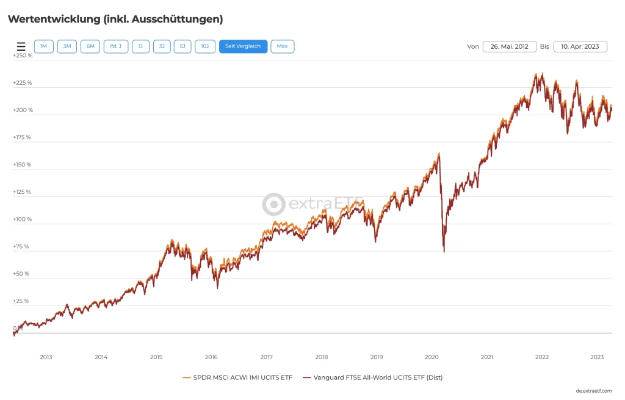Choose the 3J time range
Viewport: 625px width, 400px height.
162,46
